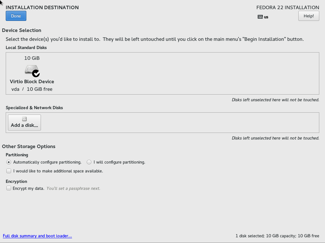Click the Done button
The height and width of the screenshot is (243, 325).
[x=16, y=16]
